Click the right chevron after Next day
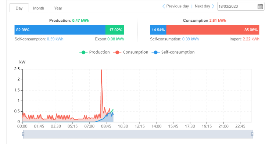Viewport: 265px width, 144px height. 213,6
